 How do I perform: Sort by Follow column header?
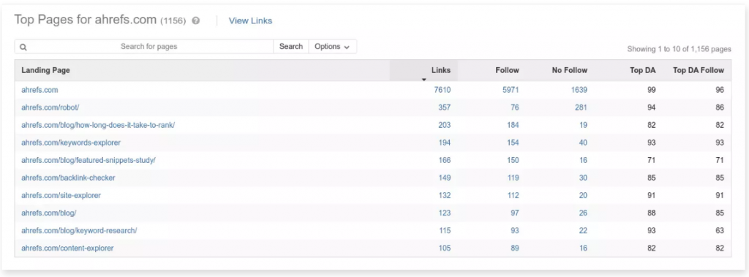[507, 70]
